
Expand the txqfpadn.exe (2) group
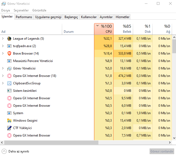pos(3,46)
